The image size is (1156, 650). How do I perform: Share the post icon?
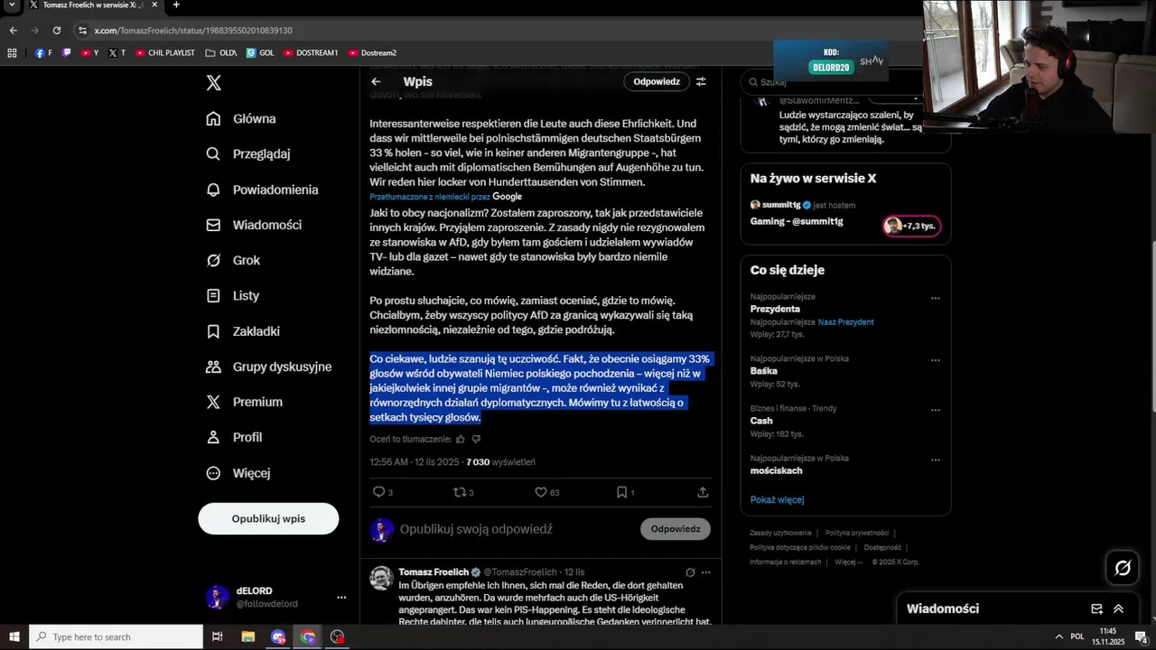point(703,492)
